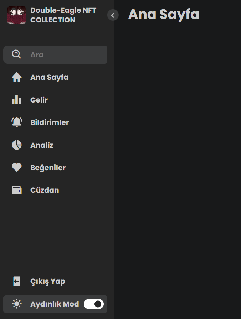
Task: Open the Cüzdan wallet icon
Action: pos(17,190)
